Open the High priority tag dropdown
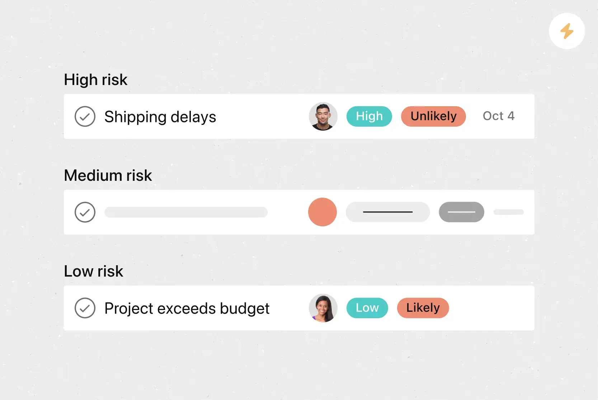The height and width of the screenshot is (400, 598). click(x=369, y=116)
